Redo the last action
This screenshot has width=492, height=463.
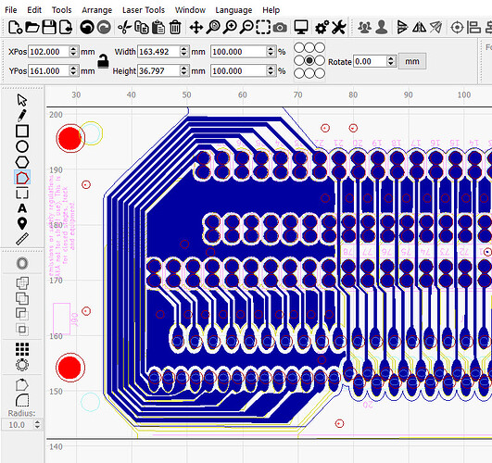pyautogui.click(x=104, y=27)
